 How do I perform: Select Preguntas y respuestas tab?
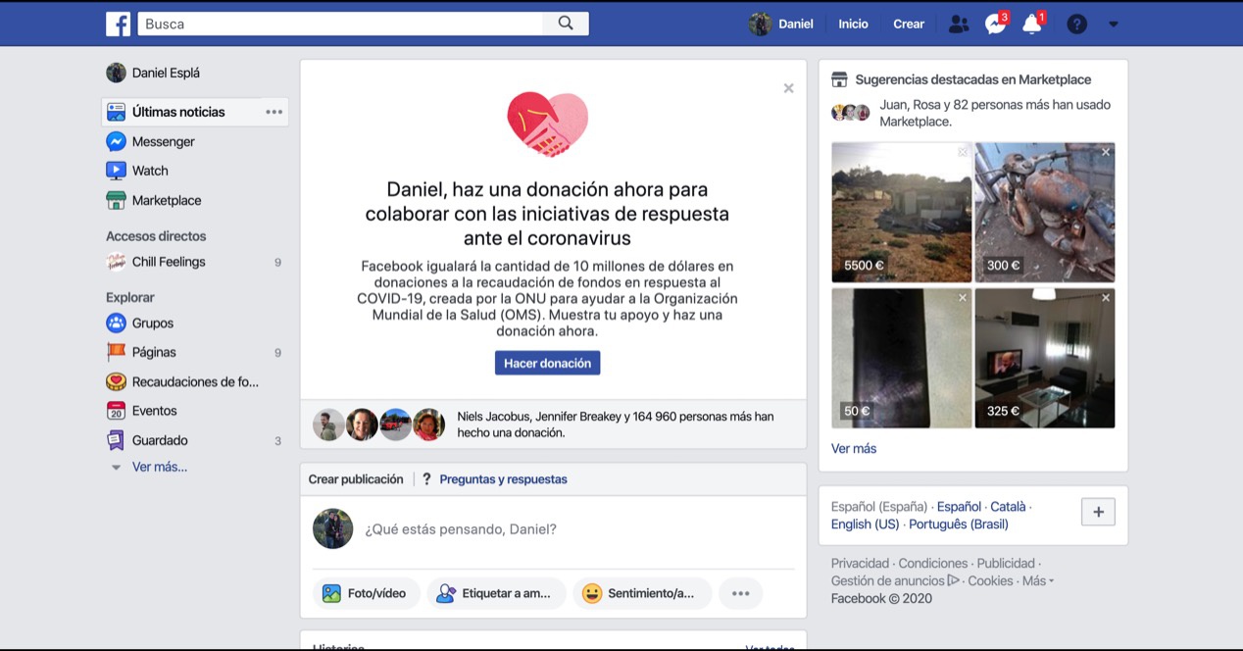[494, 479]
